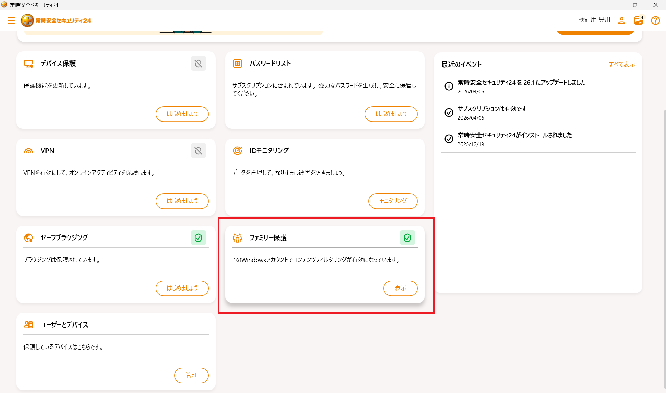Viewport: 666px width, 393px height.
Task: Open notifications showing 4 alerts
Action: 638,20
